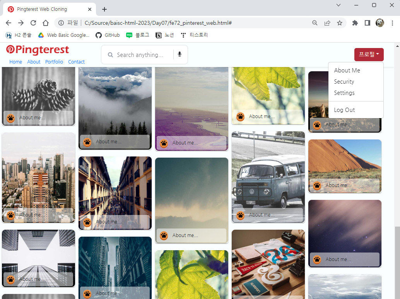
Task: Open the browser home page icon
Action: 46,23
